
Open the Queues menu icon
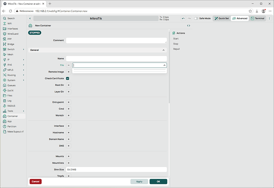point(4,85)
